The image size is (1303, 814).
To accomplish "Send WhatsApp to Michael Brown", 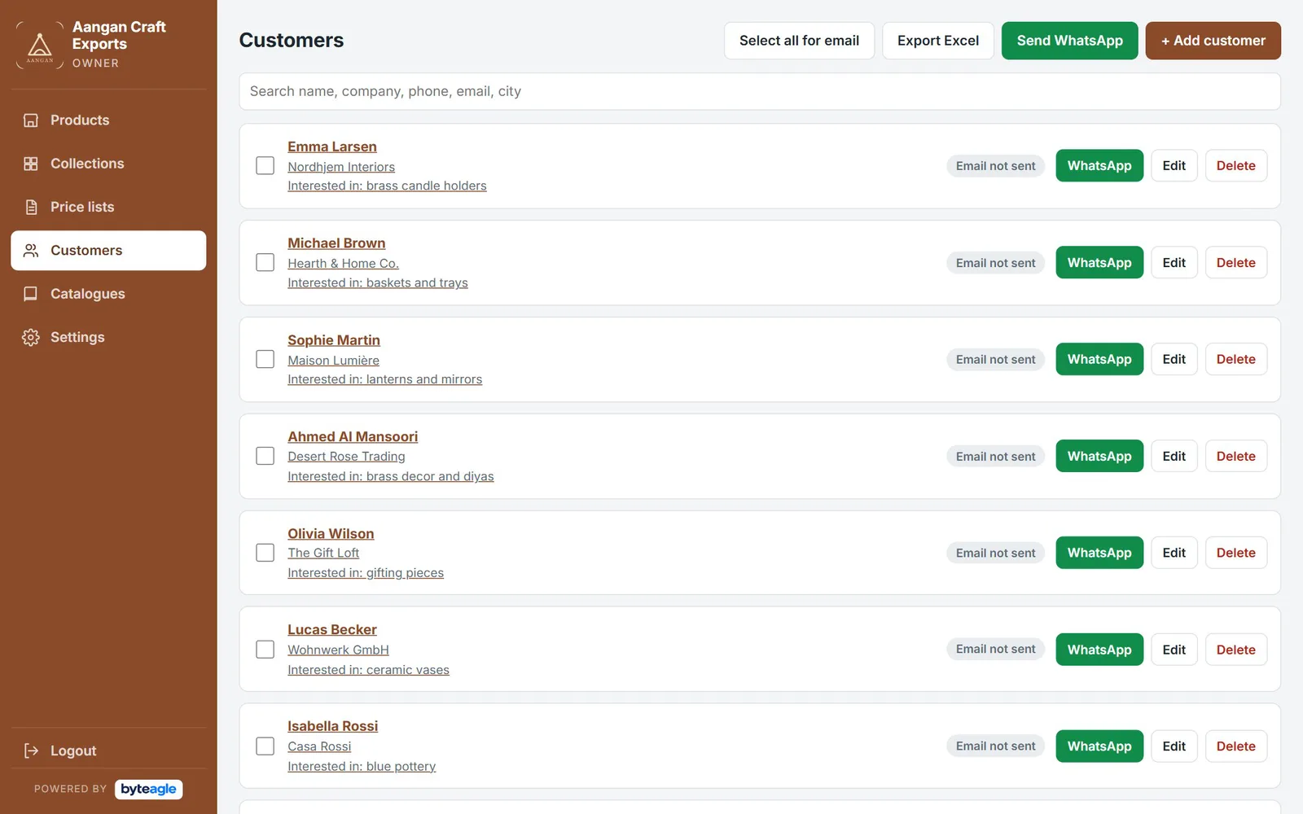I will click(x=1099, y=263).
